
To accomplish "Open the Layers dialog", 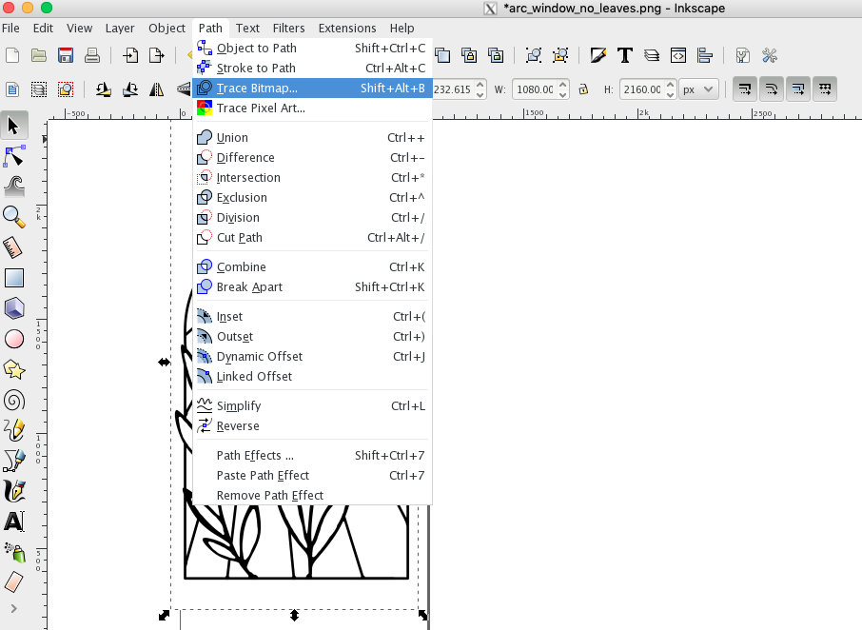I will coord(654,54).
